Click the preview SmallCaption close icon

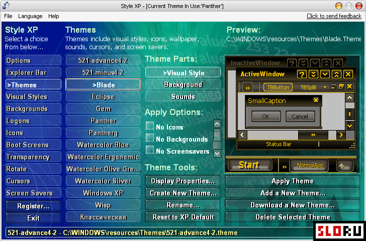point(316,100)
